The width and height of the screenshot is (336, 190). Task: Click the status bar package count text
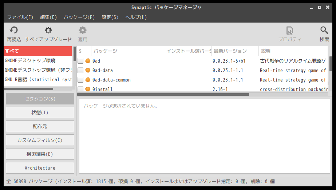[141, 181]
